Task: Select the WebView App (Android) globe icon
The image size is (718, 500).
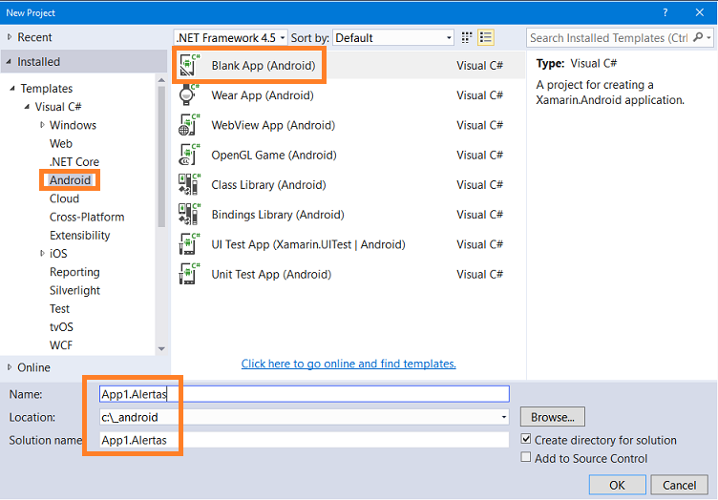Action: click(189, 124)
